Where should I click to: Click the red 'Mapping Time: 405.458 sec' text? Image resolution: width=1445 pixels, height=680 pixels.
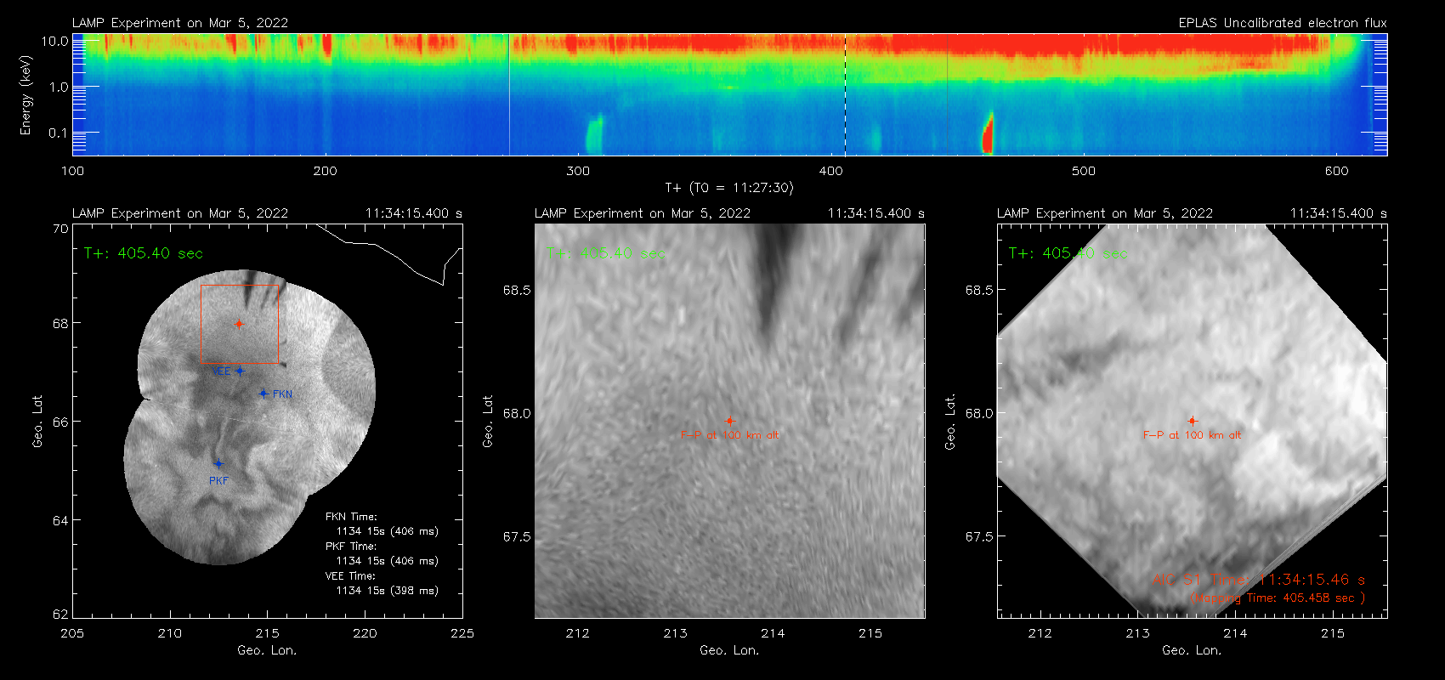coord(1278,598)
